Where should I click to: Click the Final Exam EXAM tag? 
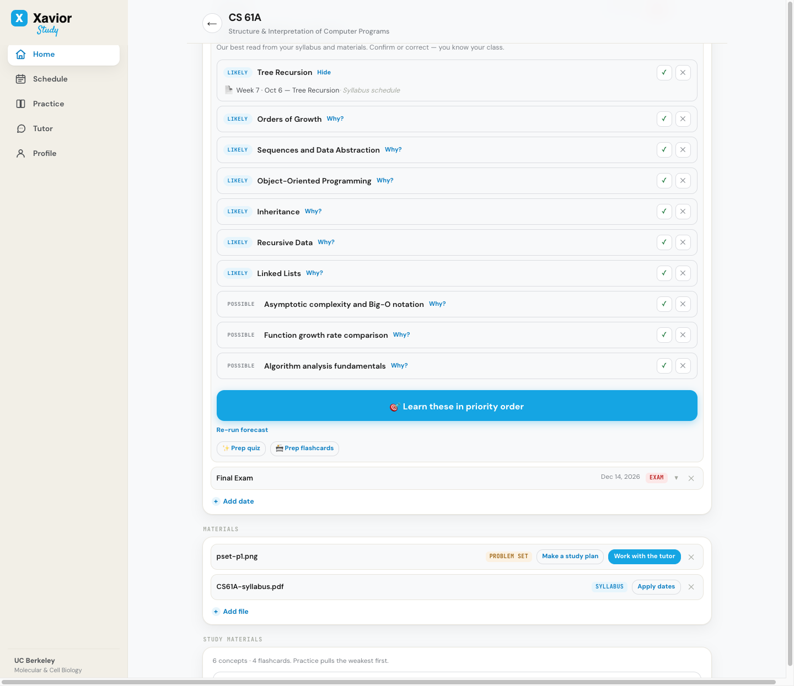click(656, 478)
